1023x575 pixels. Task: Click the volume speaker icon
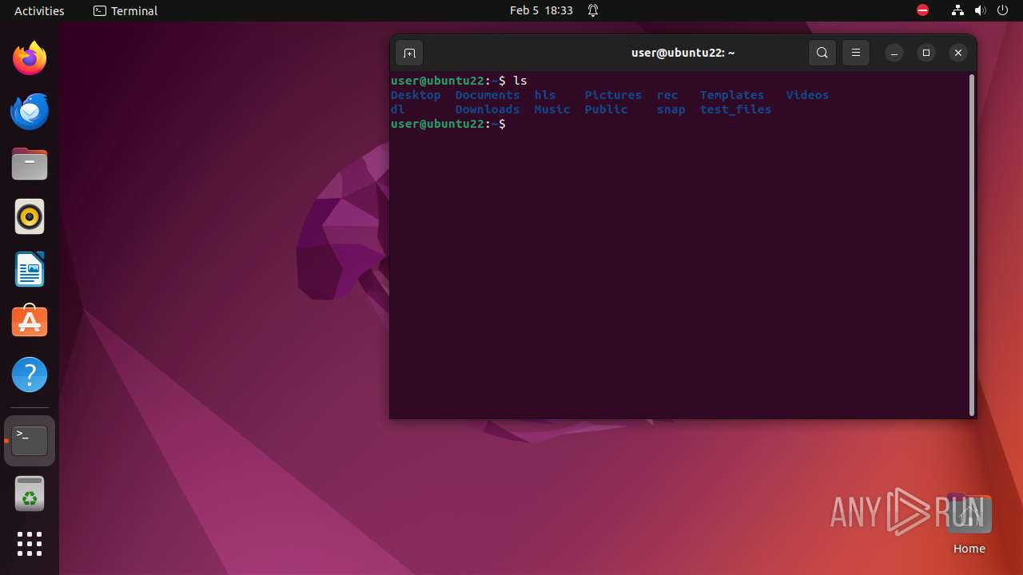click(x=980, y=10)
